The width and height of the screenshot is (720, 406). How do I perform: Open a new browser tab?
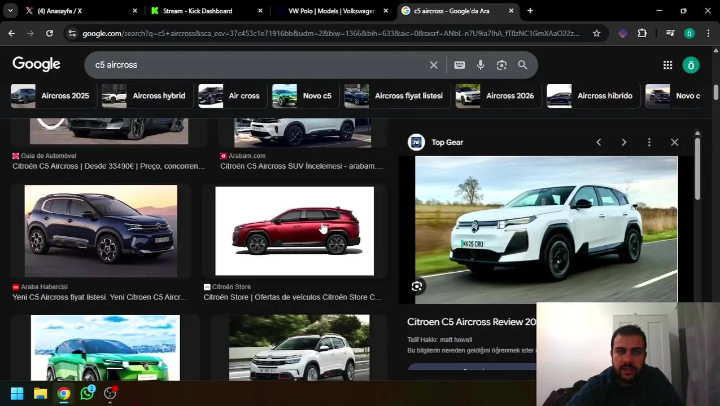click(x=530, y=11)
